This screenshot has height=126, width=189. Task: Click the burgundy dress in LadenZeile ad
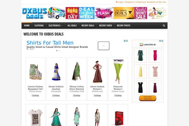pos(155,88)
